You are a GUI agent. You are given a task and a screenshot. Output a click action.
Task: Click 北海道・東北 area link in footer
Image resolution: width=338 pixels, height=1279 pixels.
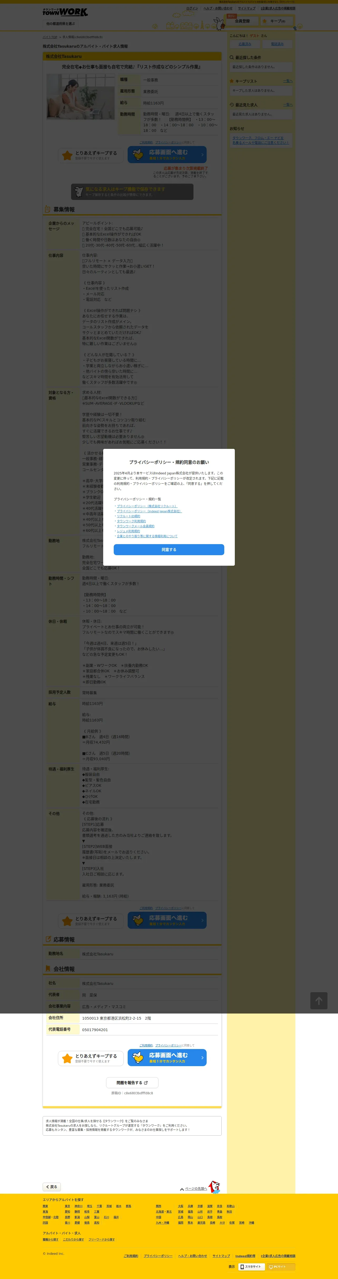tap(163, 1211)
